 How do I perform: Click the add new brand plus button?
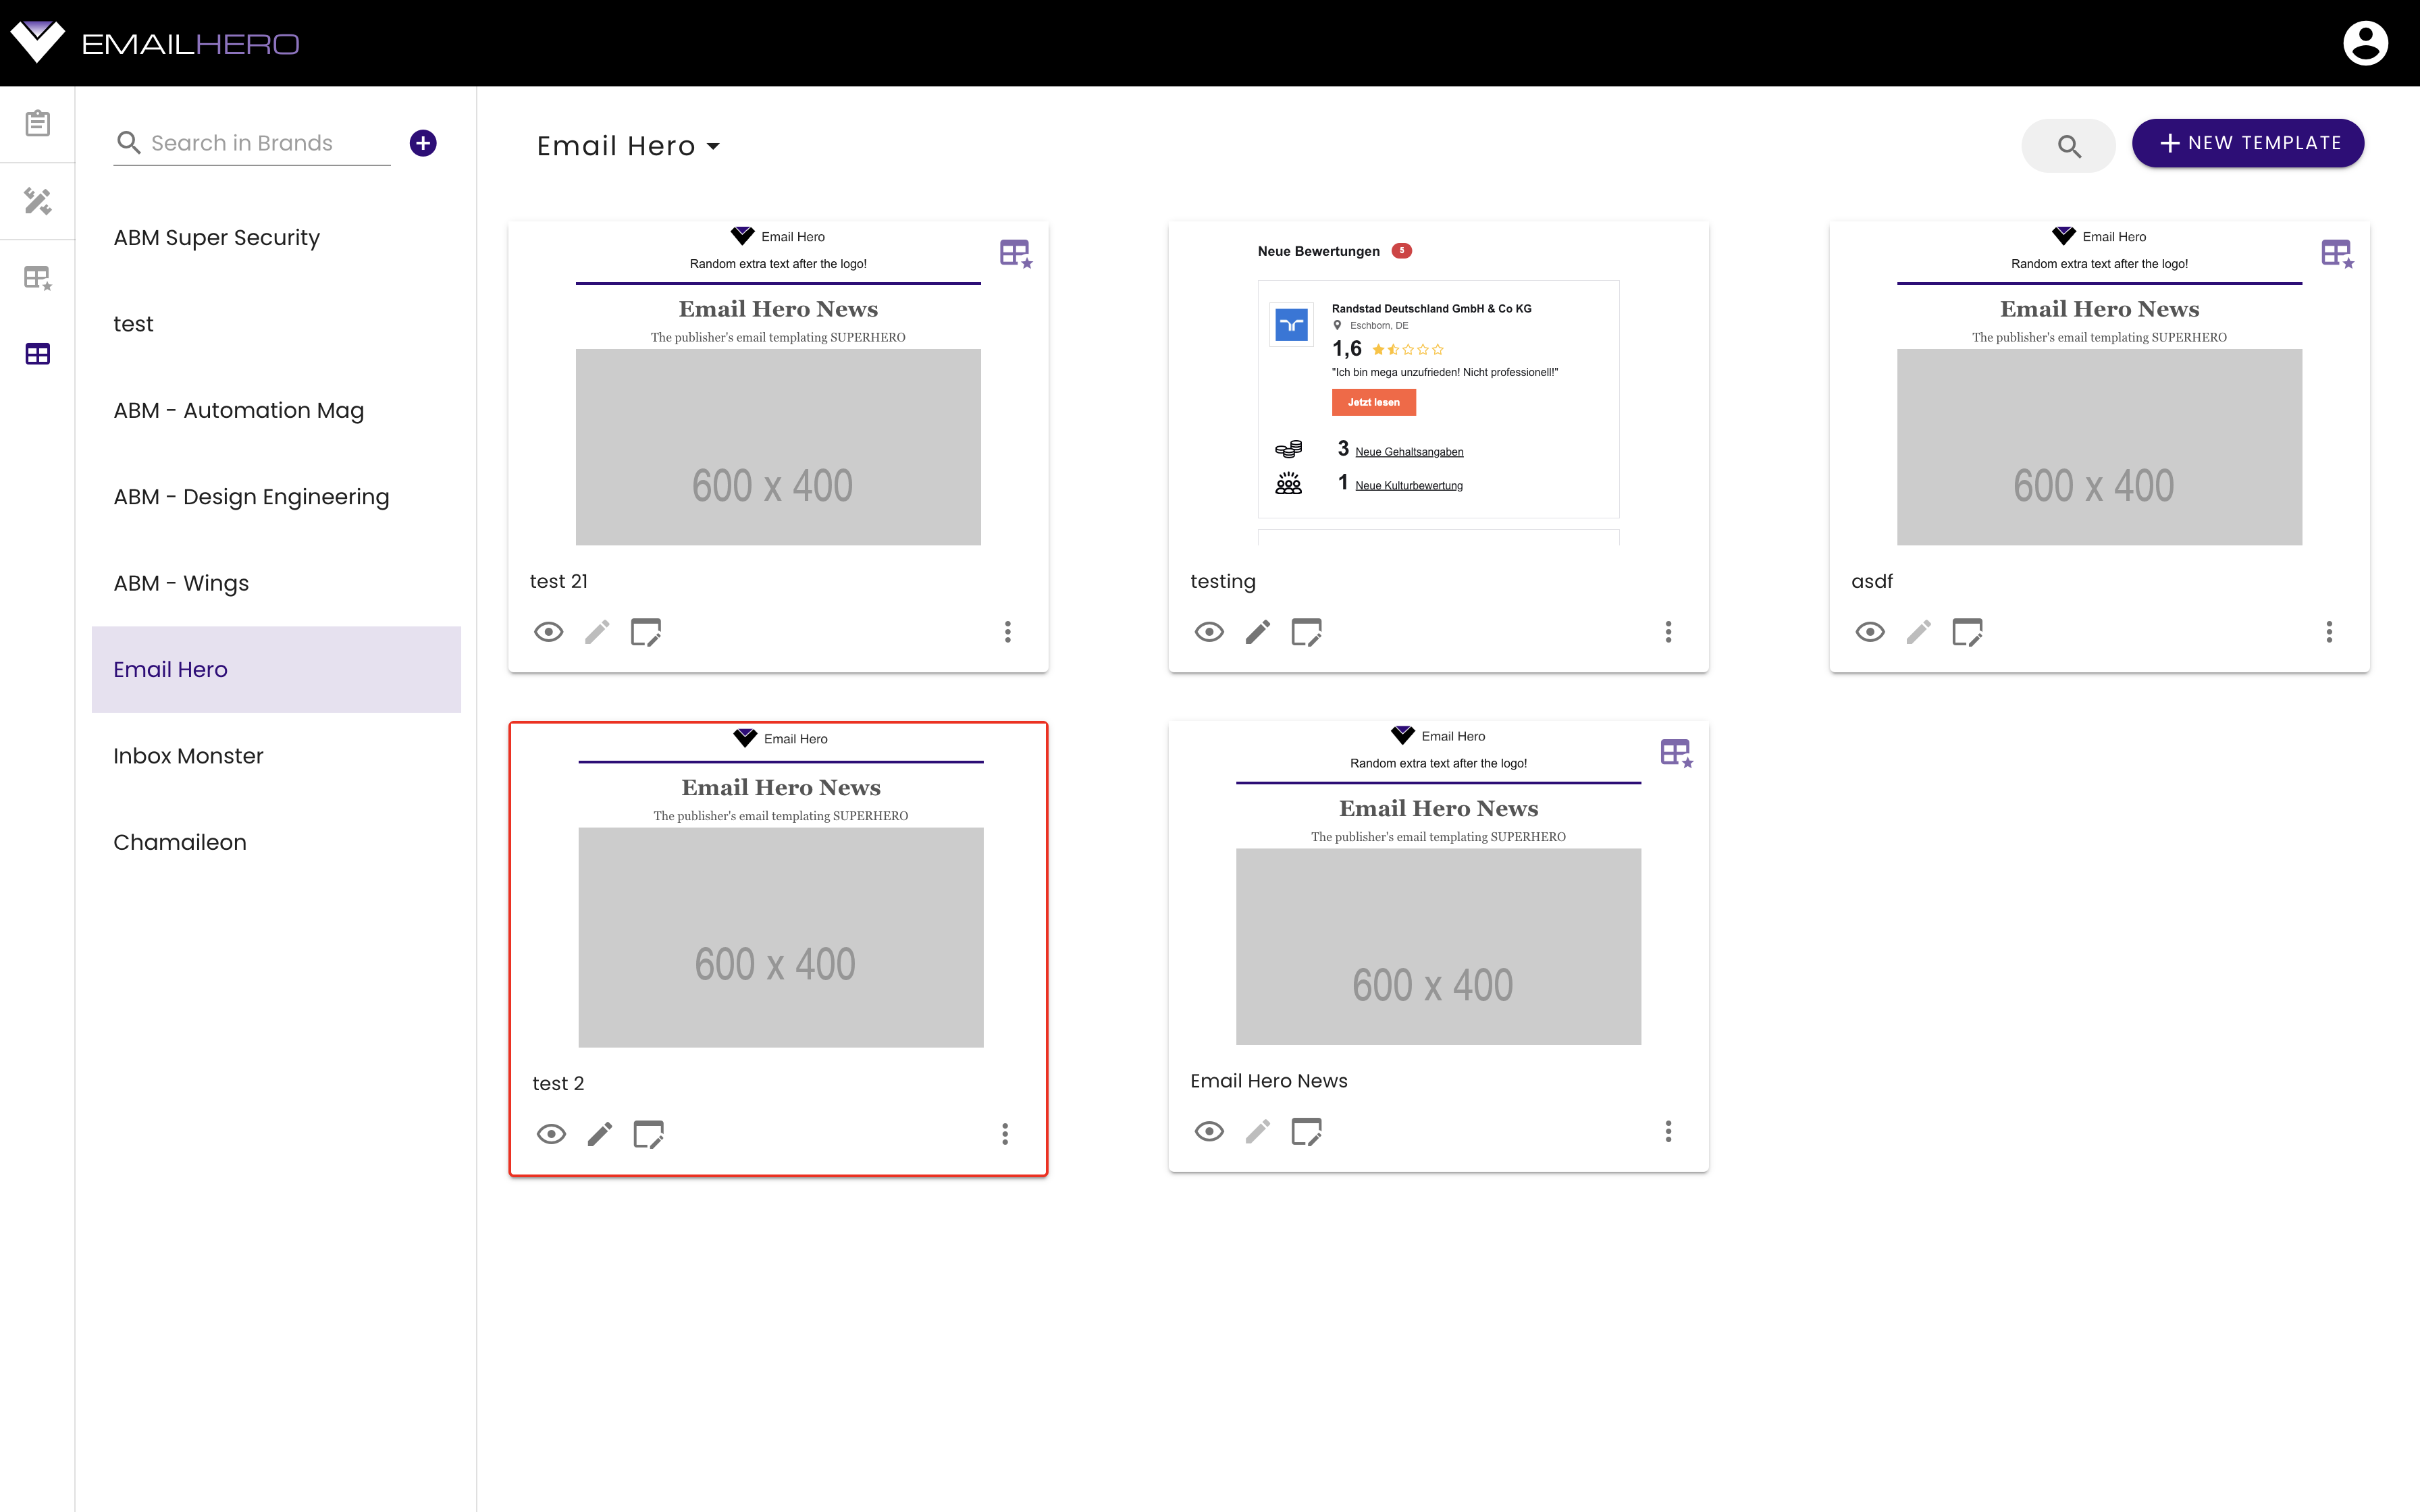tap(423, 143)
